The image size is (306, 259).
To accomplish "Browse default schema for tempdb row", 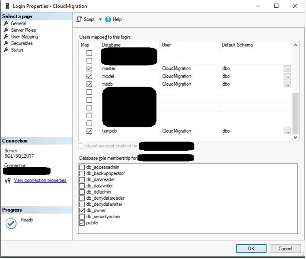I will click(x=287, y=131).
